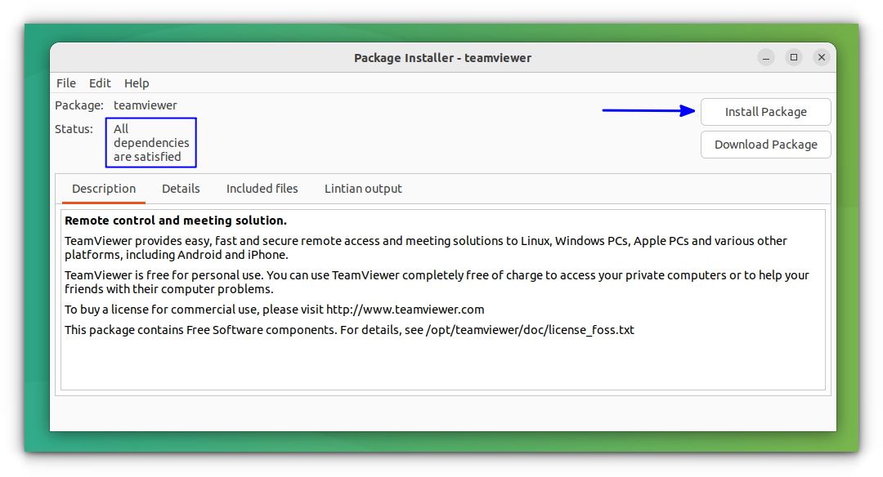The image size is (883, 477).
Task: Close the Package Installer window
Action: click(821, 57)
